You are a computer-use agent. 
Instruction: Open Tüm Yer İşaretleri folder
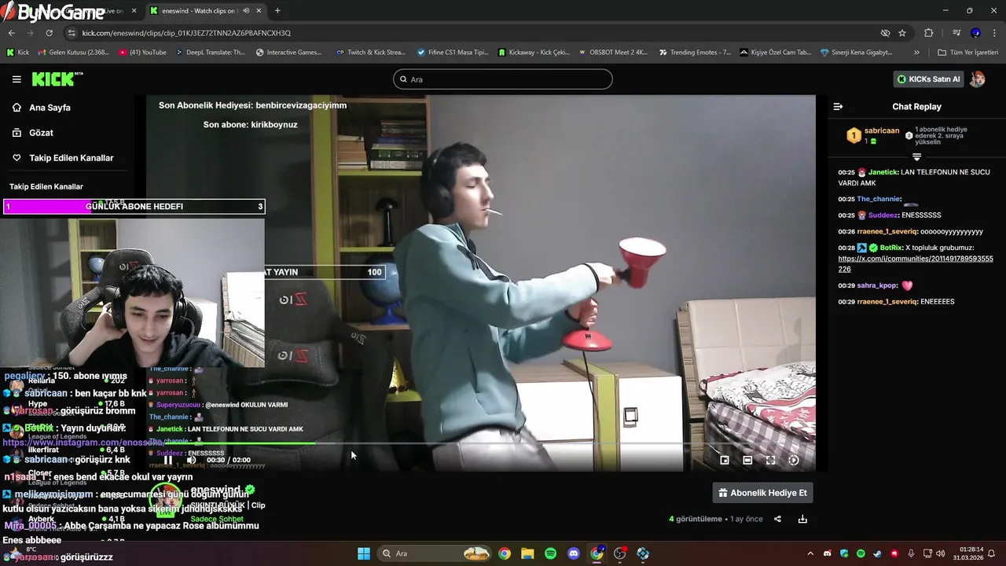967,53
